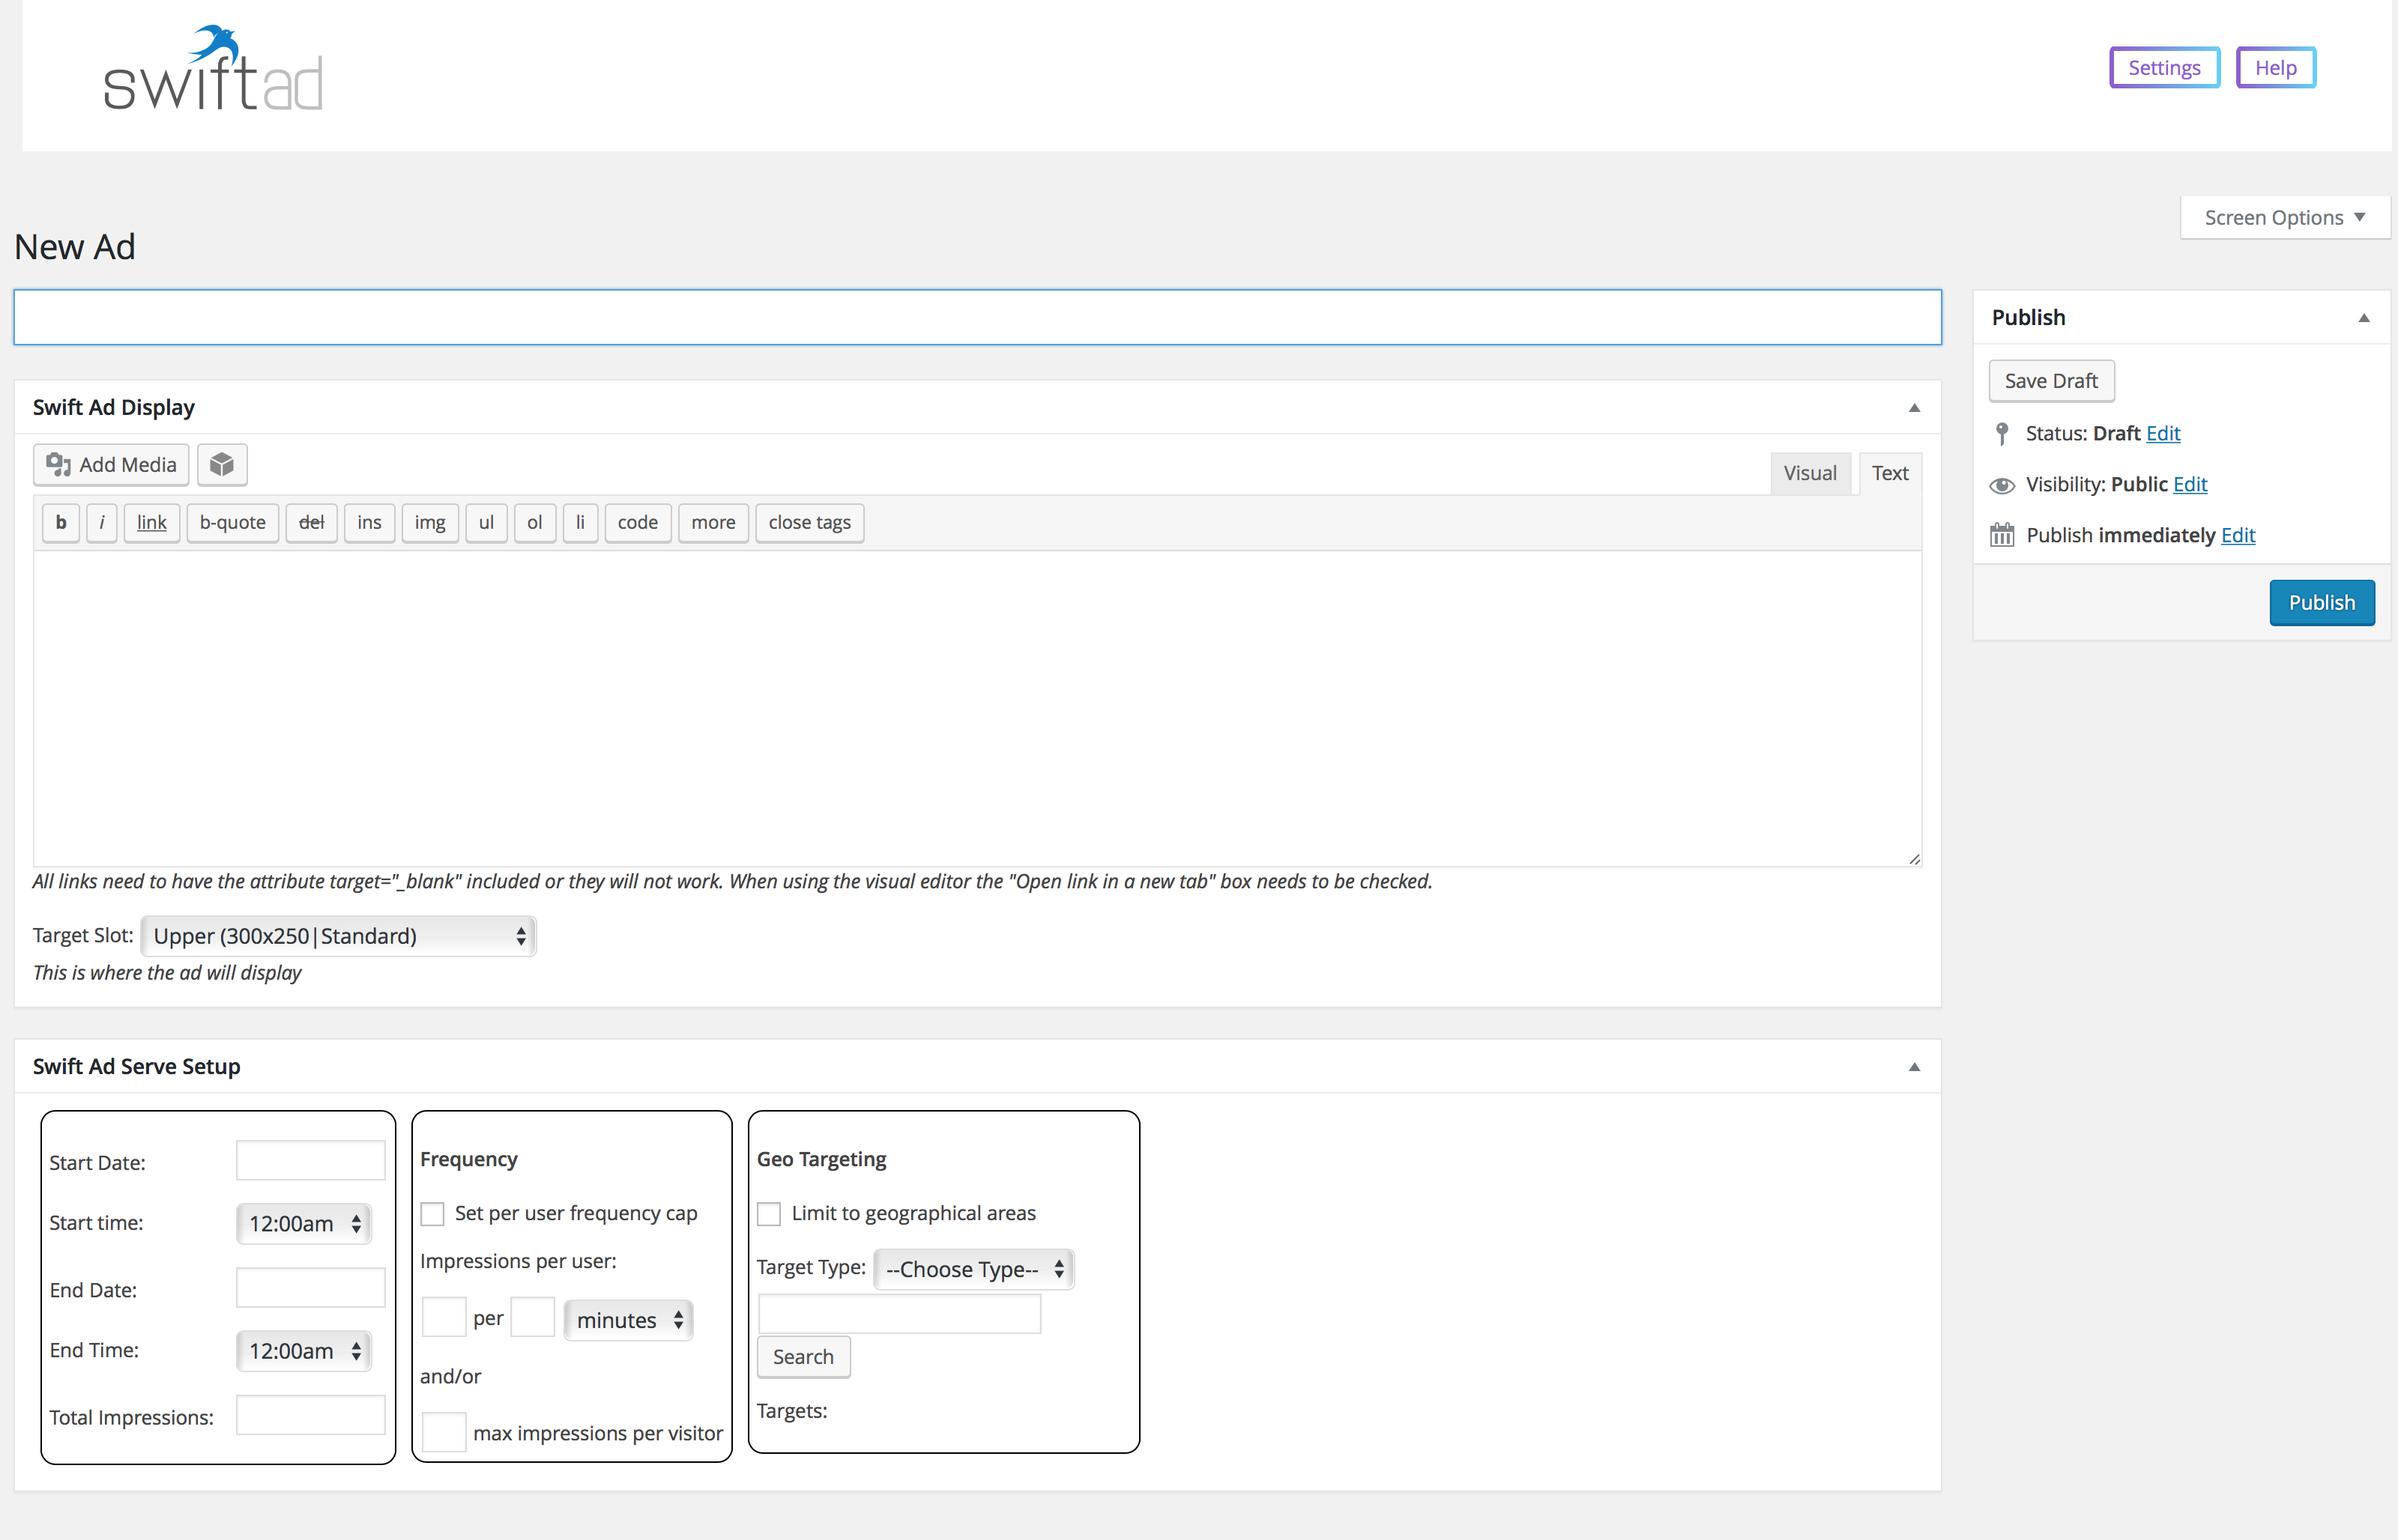Screen dimensions: 2398x1540
Task: Expand Screen Options panel
Action: [x=2285, y=218]
